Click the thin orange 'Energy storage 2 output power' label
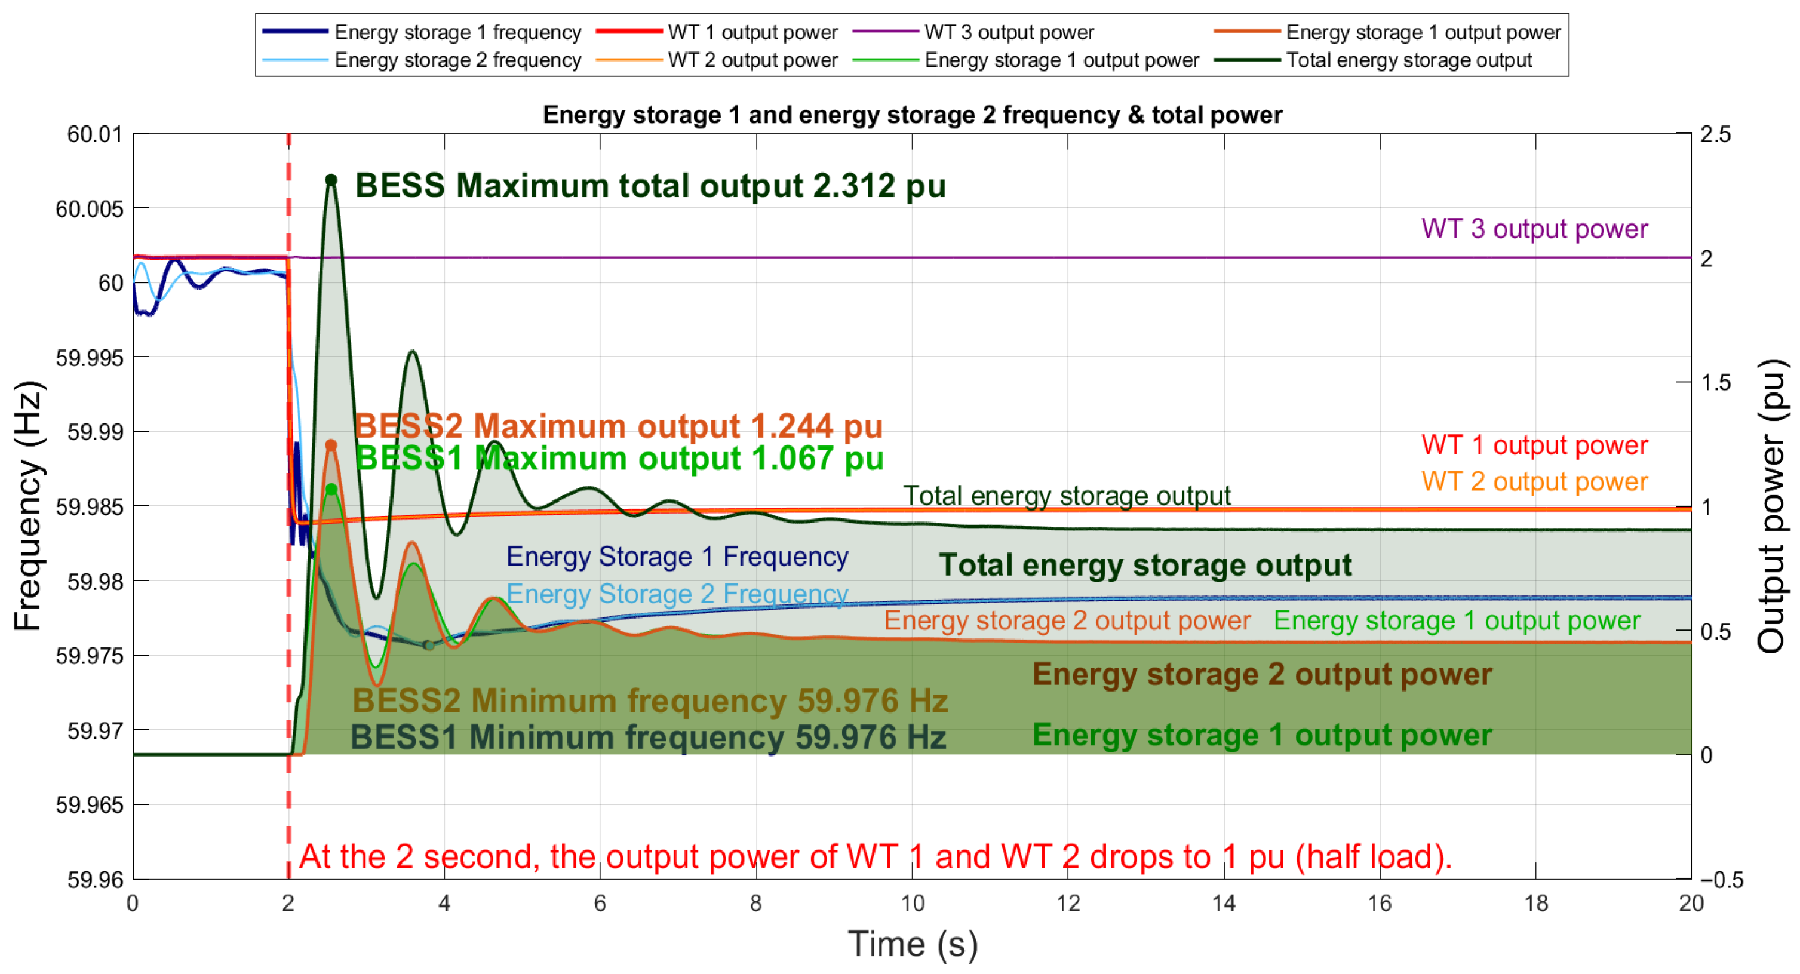The height and width of the screenshot is (974, 1800). tap(1067, 620)
